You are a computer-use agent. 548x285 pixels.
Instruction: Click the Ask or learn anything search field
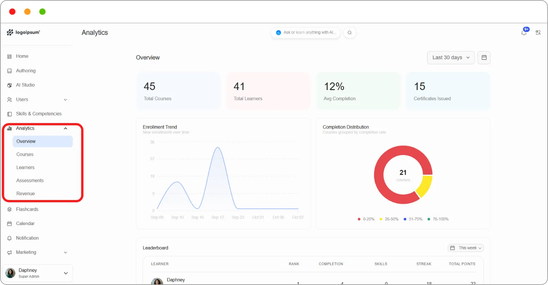coord(306,33)
